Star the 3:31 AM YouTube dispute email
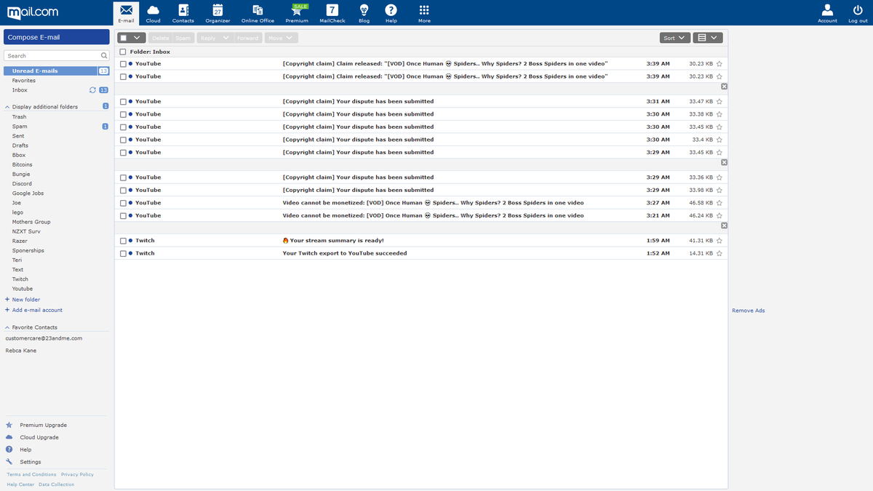The image size is (873, 491). click(x=719, y=102)
